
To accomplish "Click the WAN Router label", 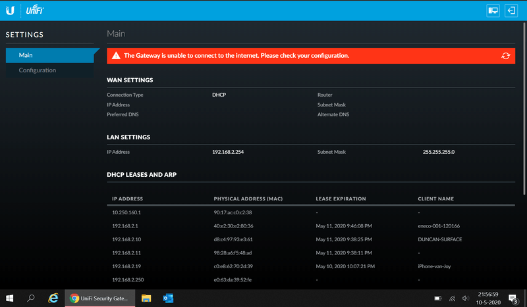I will (x=325, y=95).
